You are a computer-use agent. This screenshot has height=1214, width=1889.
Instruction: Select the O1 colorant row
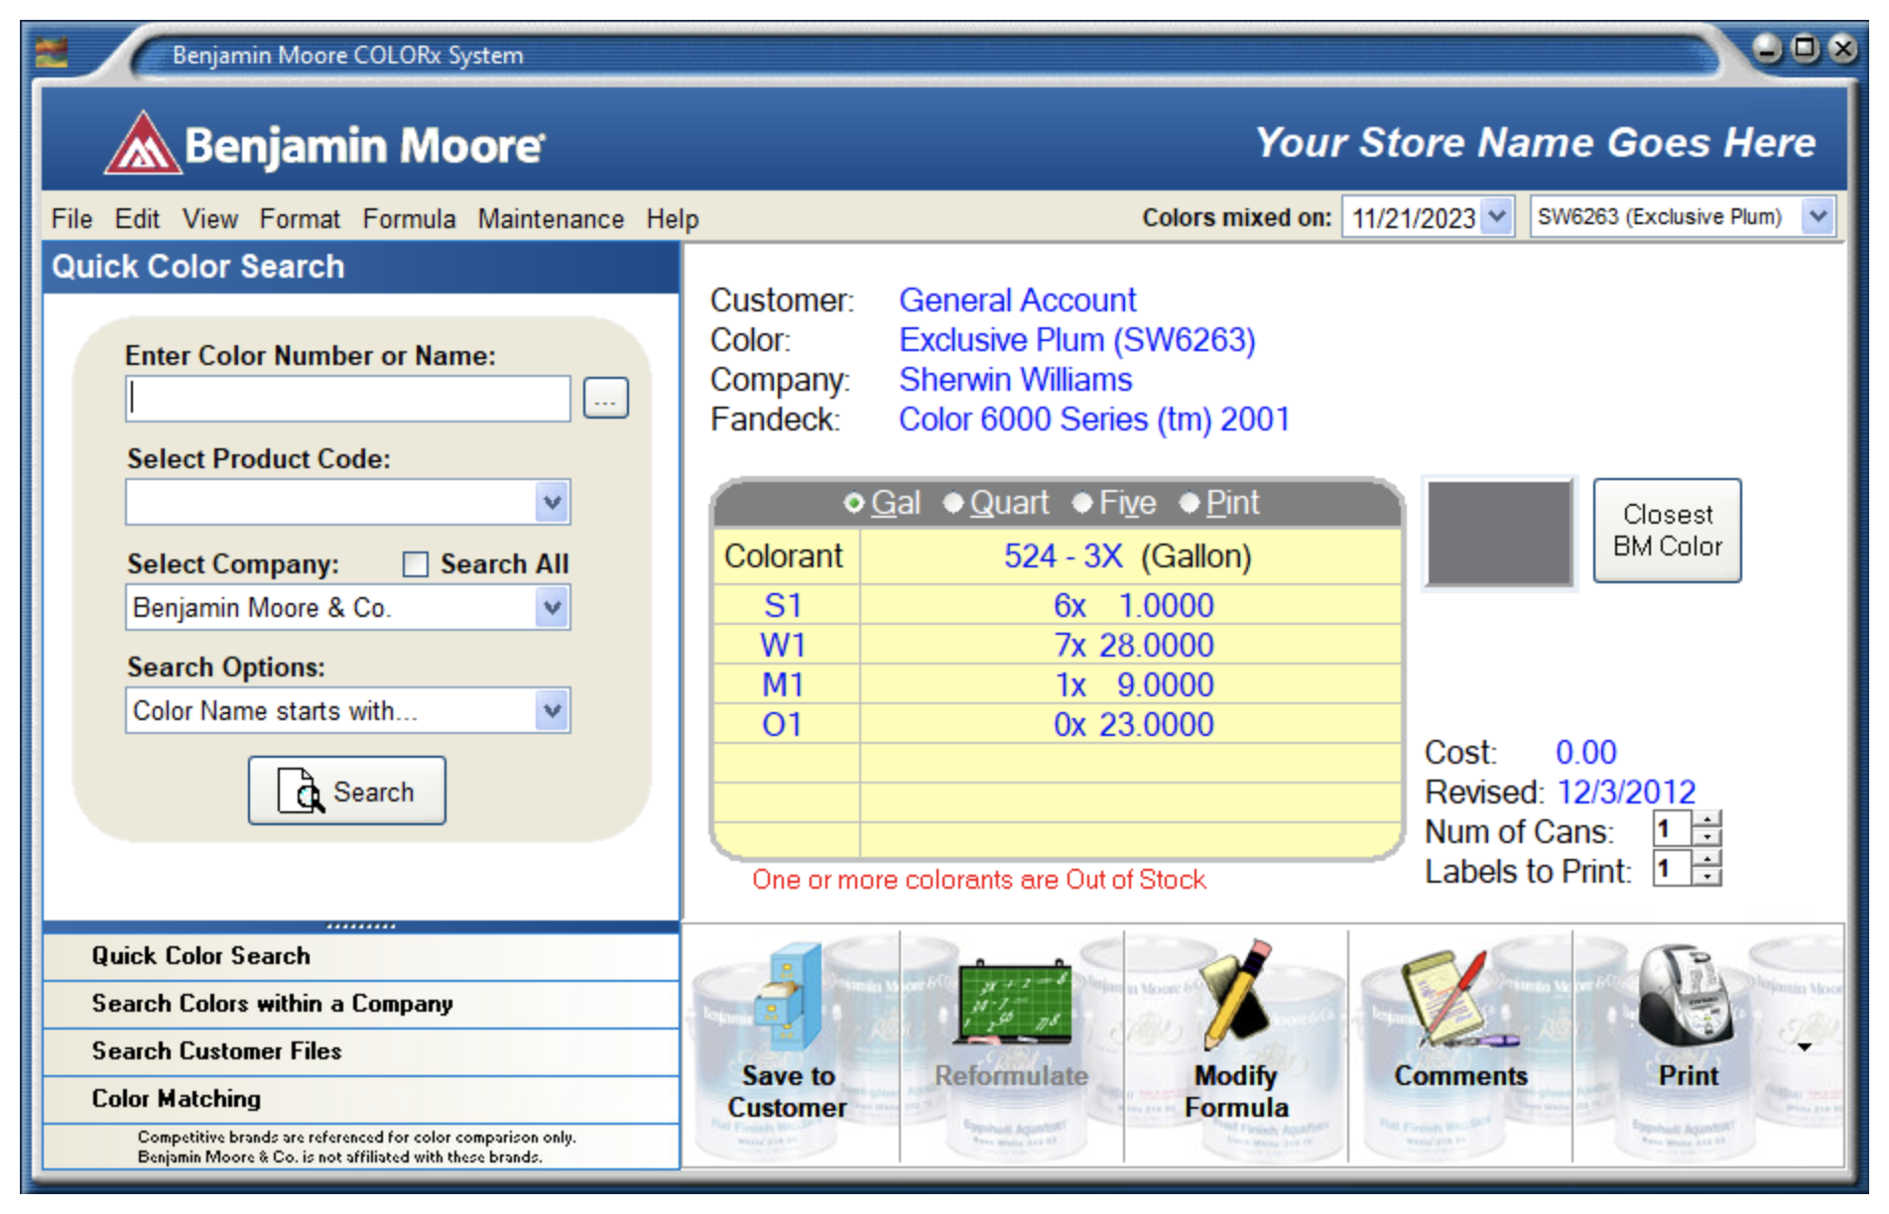click(1058, 724)
